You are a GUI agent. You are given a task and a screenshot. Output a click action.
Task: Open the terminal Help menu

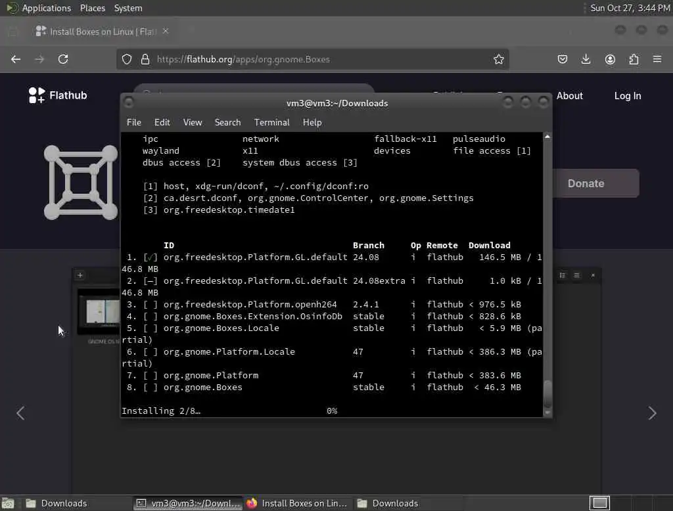312,122
